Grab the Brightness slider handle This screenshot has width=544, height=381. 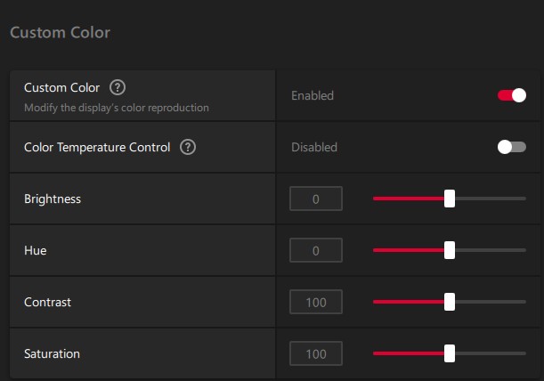tap(450, 199)
